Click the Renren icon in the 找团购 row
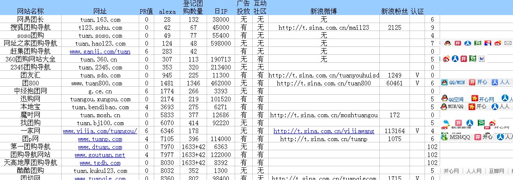The width and height of the screenshot is (513, 180). tap(470, 123)
